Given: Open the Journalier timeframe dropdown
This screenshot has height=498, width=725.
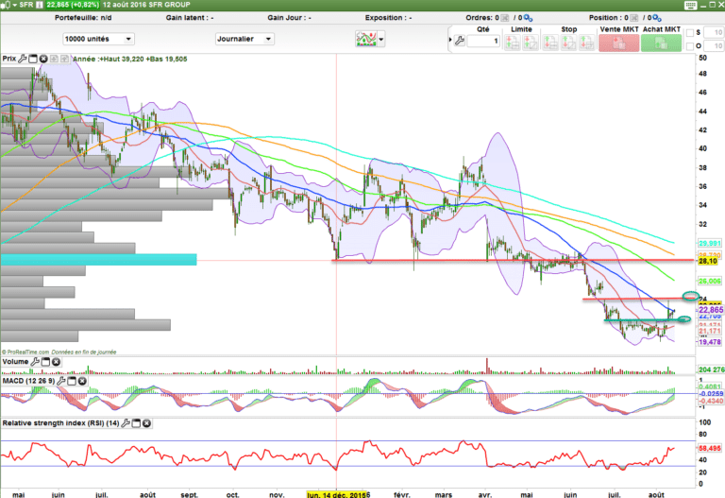Looking at the screenshot, I should coord(243,39).
